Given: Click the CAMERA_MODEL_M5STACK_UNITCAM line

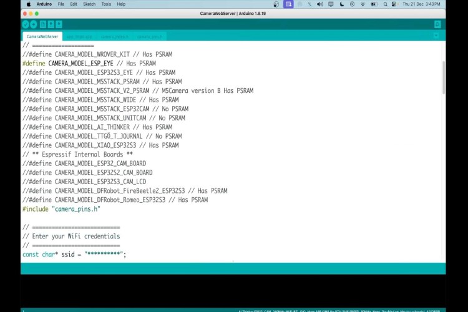Looking at the screenshot, I should pos(104,118).
